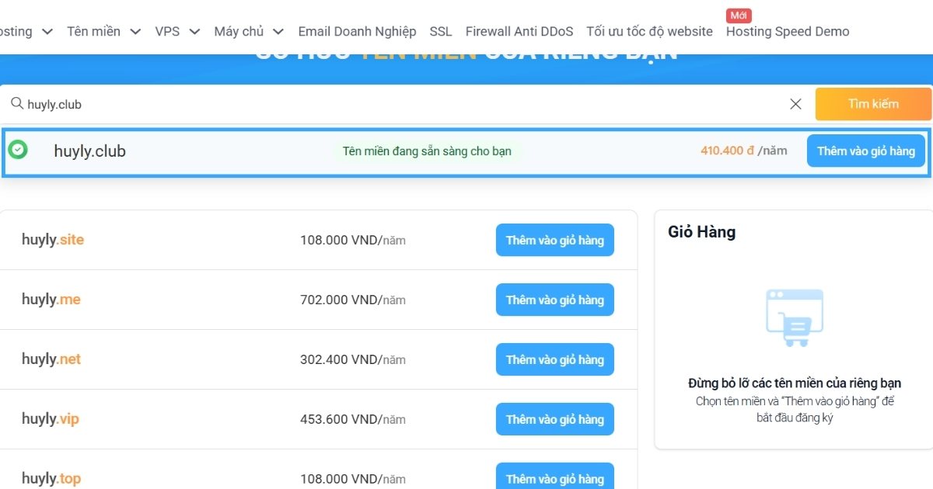Open Email Doanh Nghiệp menu item

coord(357,32)
